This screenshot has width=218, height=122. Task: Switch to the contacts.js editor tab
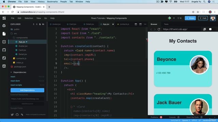pos(123,24)
